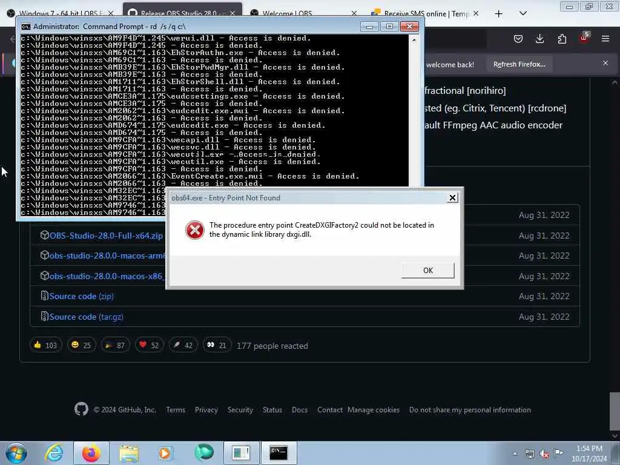The height and width of the screenshot is (465, 620).
Task: Open the Firefox downloads panel
Action: [539, 39]
